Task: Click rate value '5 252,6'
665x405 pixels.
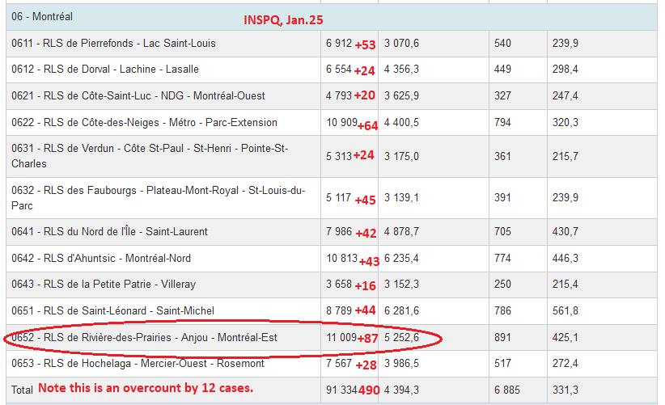Action: point(401,337)
